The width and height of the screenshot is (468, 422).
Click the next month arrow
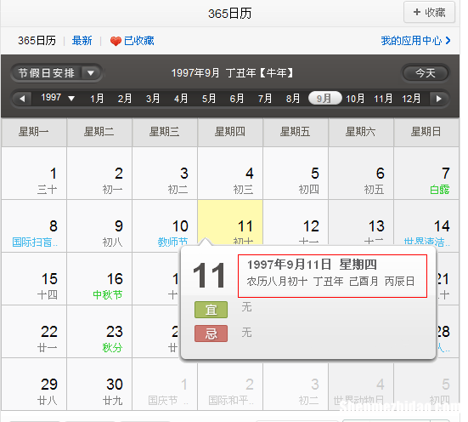439,99
